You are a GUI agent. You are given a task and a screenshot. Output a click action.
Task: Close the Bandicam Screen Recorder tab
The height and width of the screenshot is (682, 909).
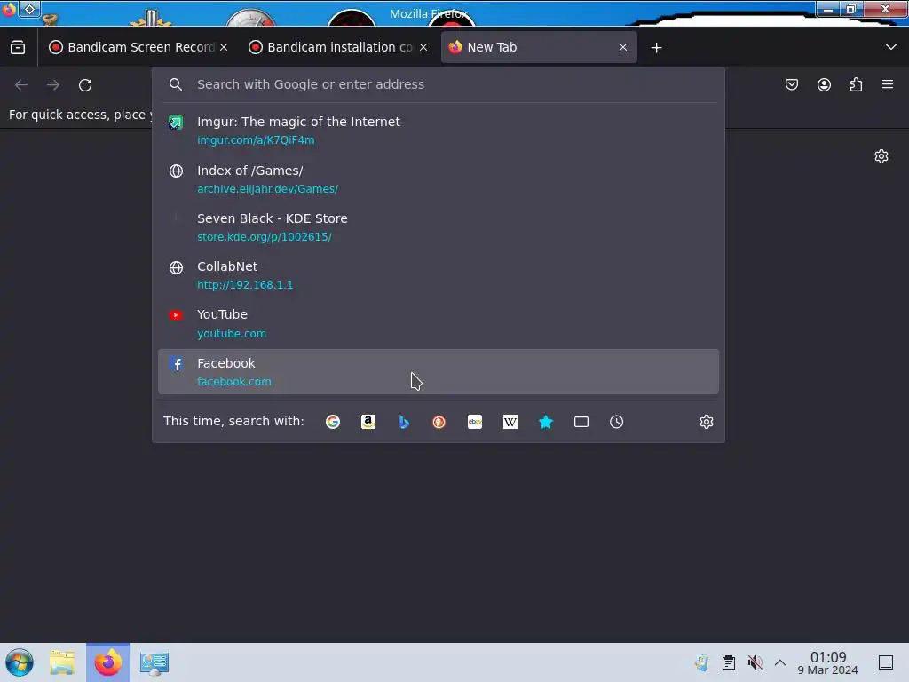(224, 47)
